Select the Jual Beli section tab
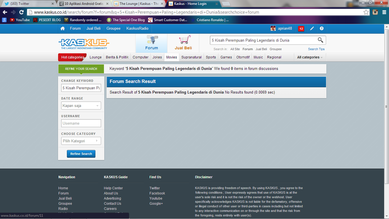The height and width of the screenshot is (219, 389). [x=183, y=43]
